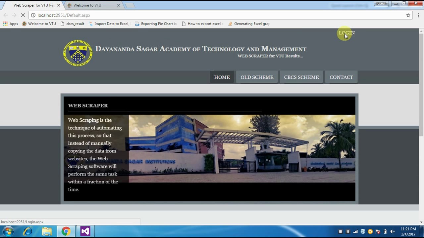
Task: Click the Dayananda Sagar Academy title text
Action: (201, 49)
